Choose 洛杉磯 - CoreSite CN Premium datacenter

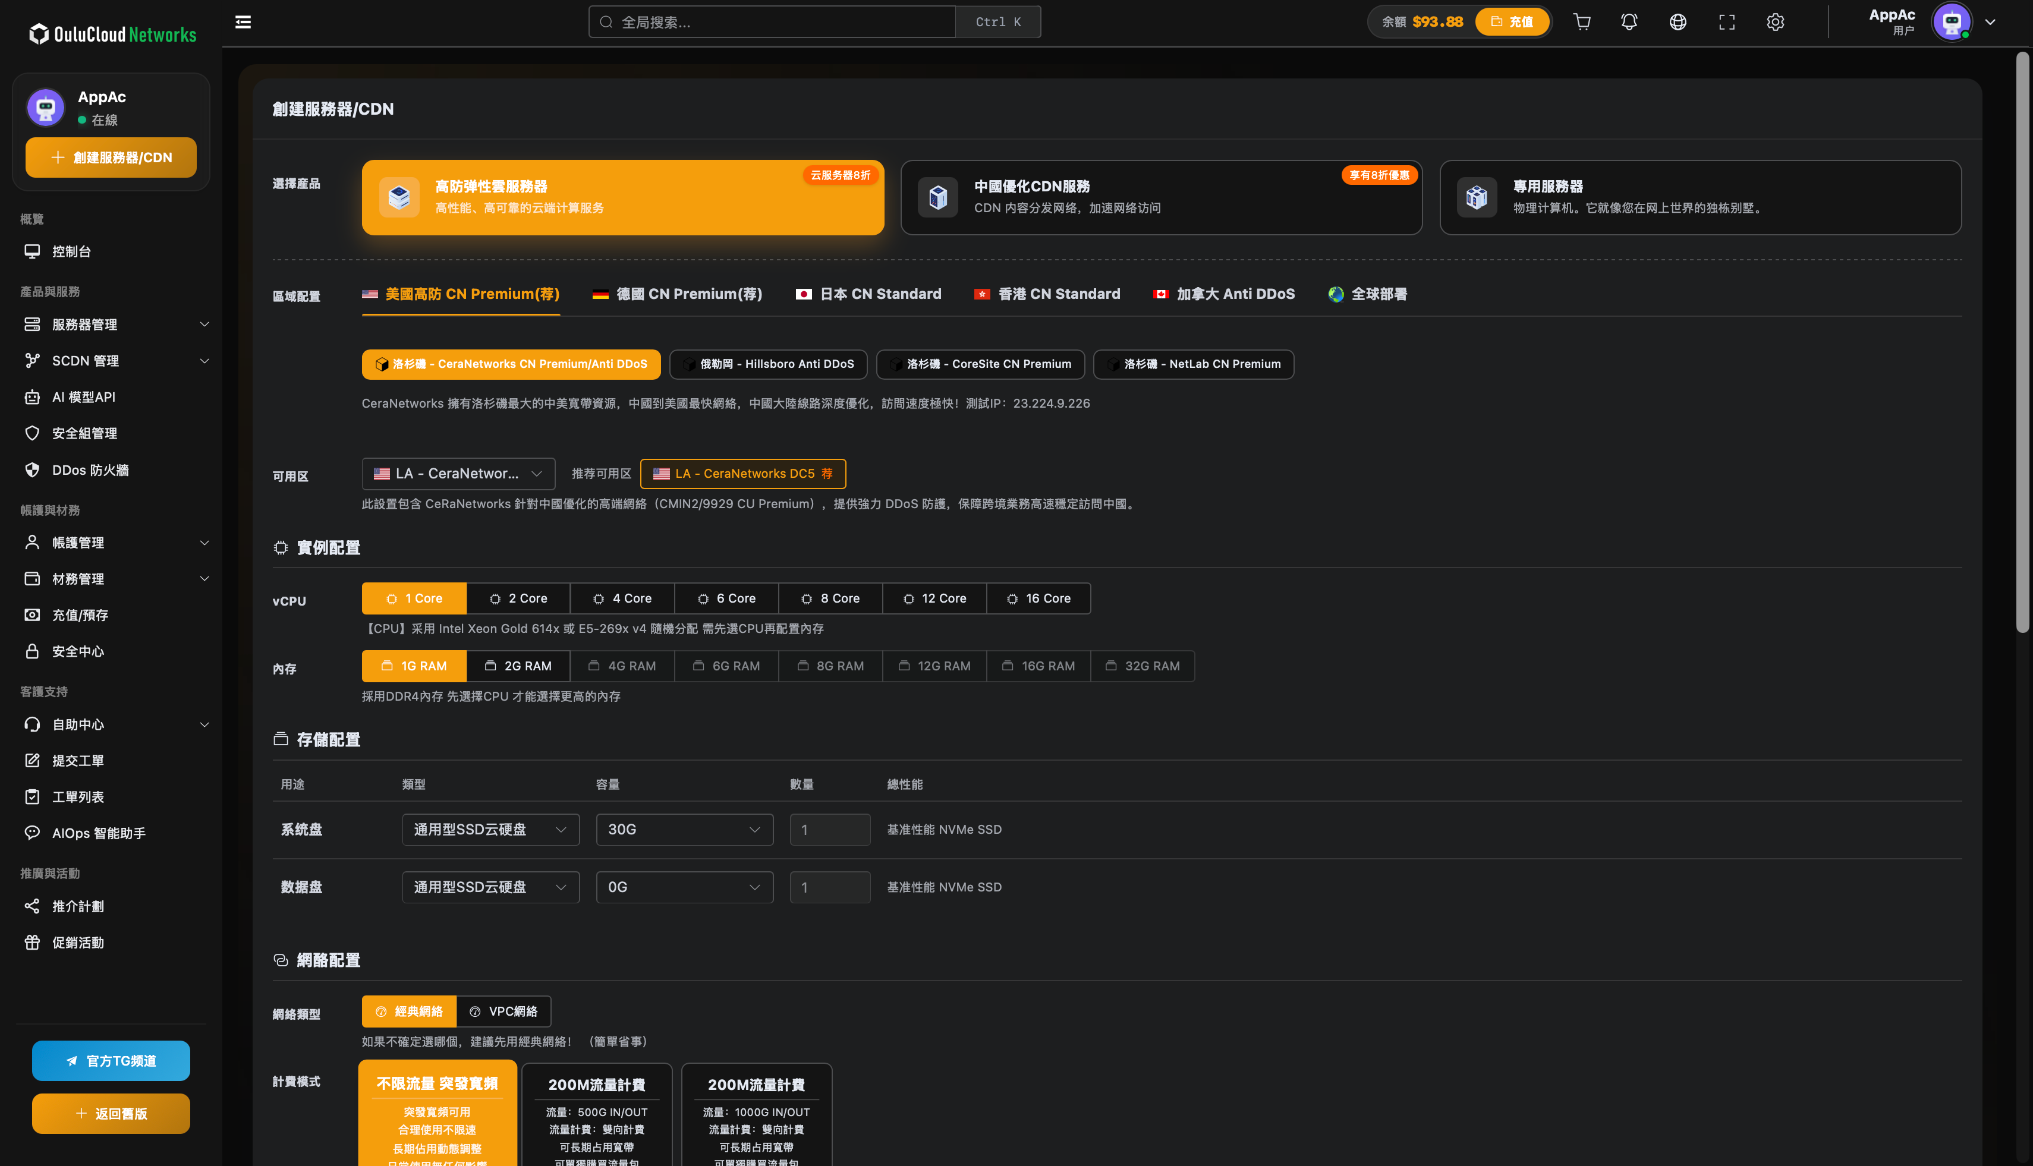coord(980,364)
